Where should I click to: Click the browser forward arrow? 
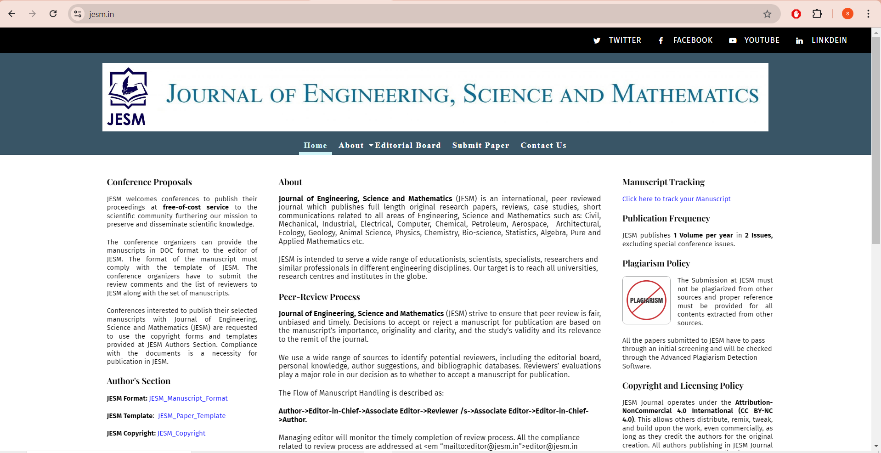(32, 14)
